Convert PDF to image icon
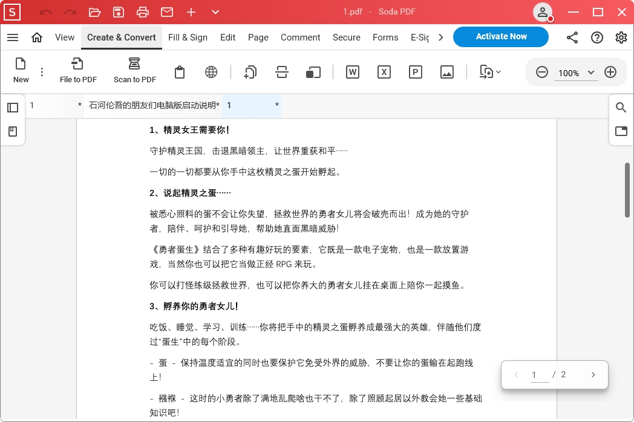 click(446, 73)
